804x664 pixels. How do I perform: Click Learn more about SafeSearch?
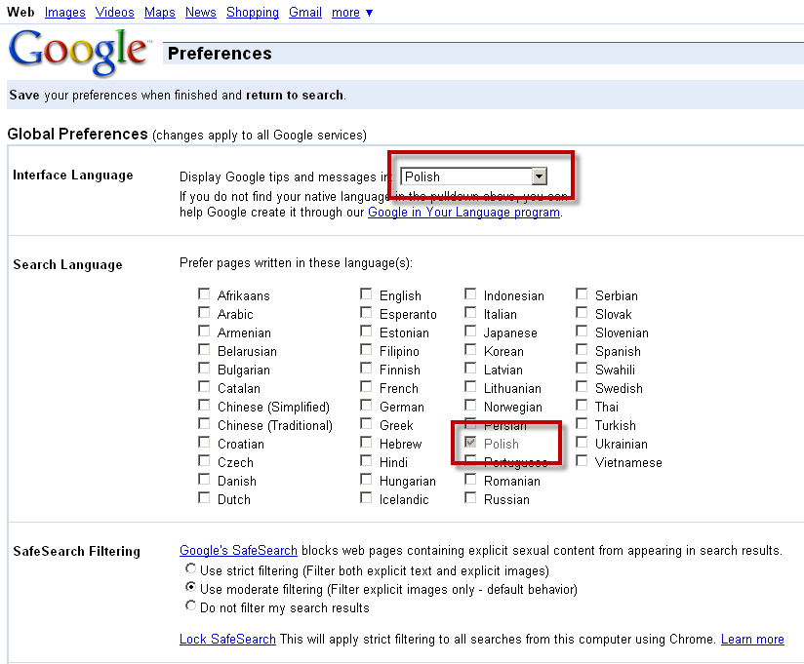[x=752, y=639]
